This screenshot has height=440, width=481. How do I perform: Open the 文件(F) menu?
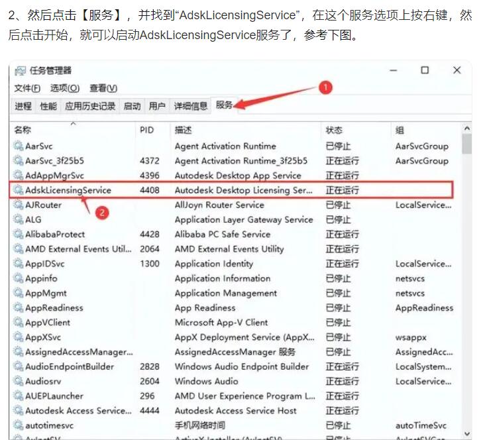27,88
